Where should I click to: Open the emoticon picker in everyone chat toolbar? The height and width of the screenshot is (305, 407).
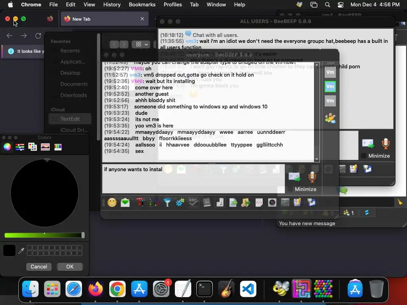[x=112, y=202]
